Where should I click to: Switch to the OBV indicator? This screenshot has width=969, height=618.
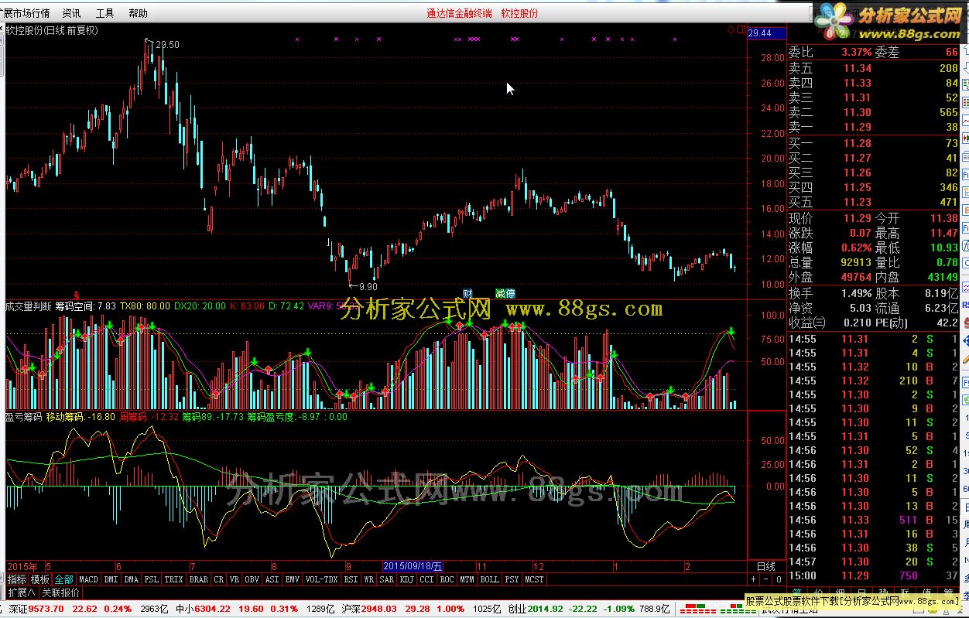pos(252,579)
